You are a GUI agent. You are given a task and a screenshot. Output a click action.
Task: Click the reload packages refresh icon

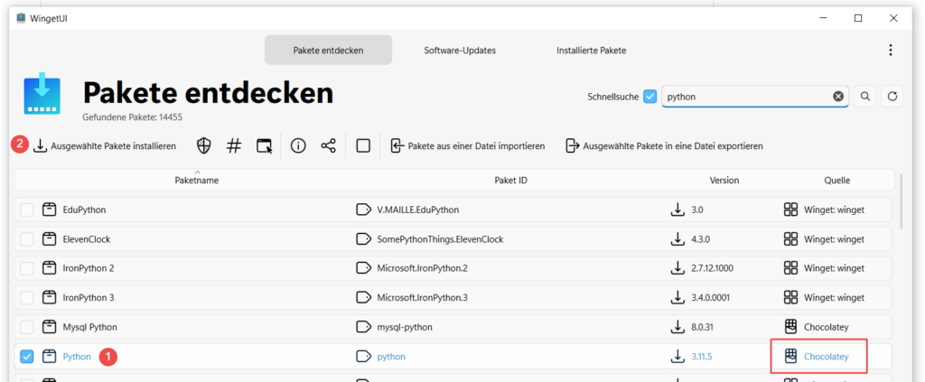[892, 97]
